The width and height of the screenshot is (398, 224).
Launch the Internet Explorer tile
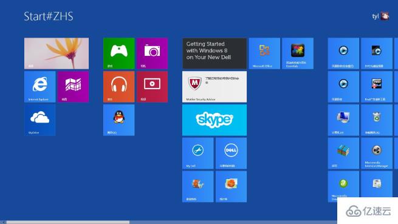(x=40, y=87)
